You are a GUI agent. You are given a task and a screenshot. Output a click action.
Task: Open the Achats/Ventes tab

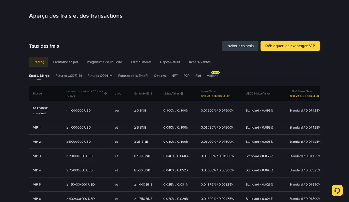[x=200, y=62]
